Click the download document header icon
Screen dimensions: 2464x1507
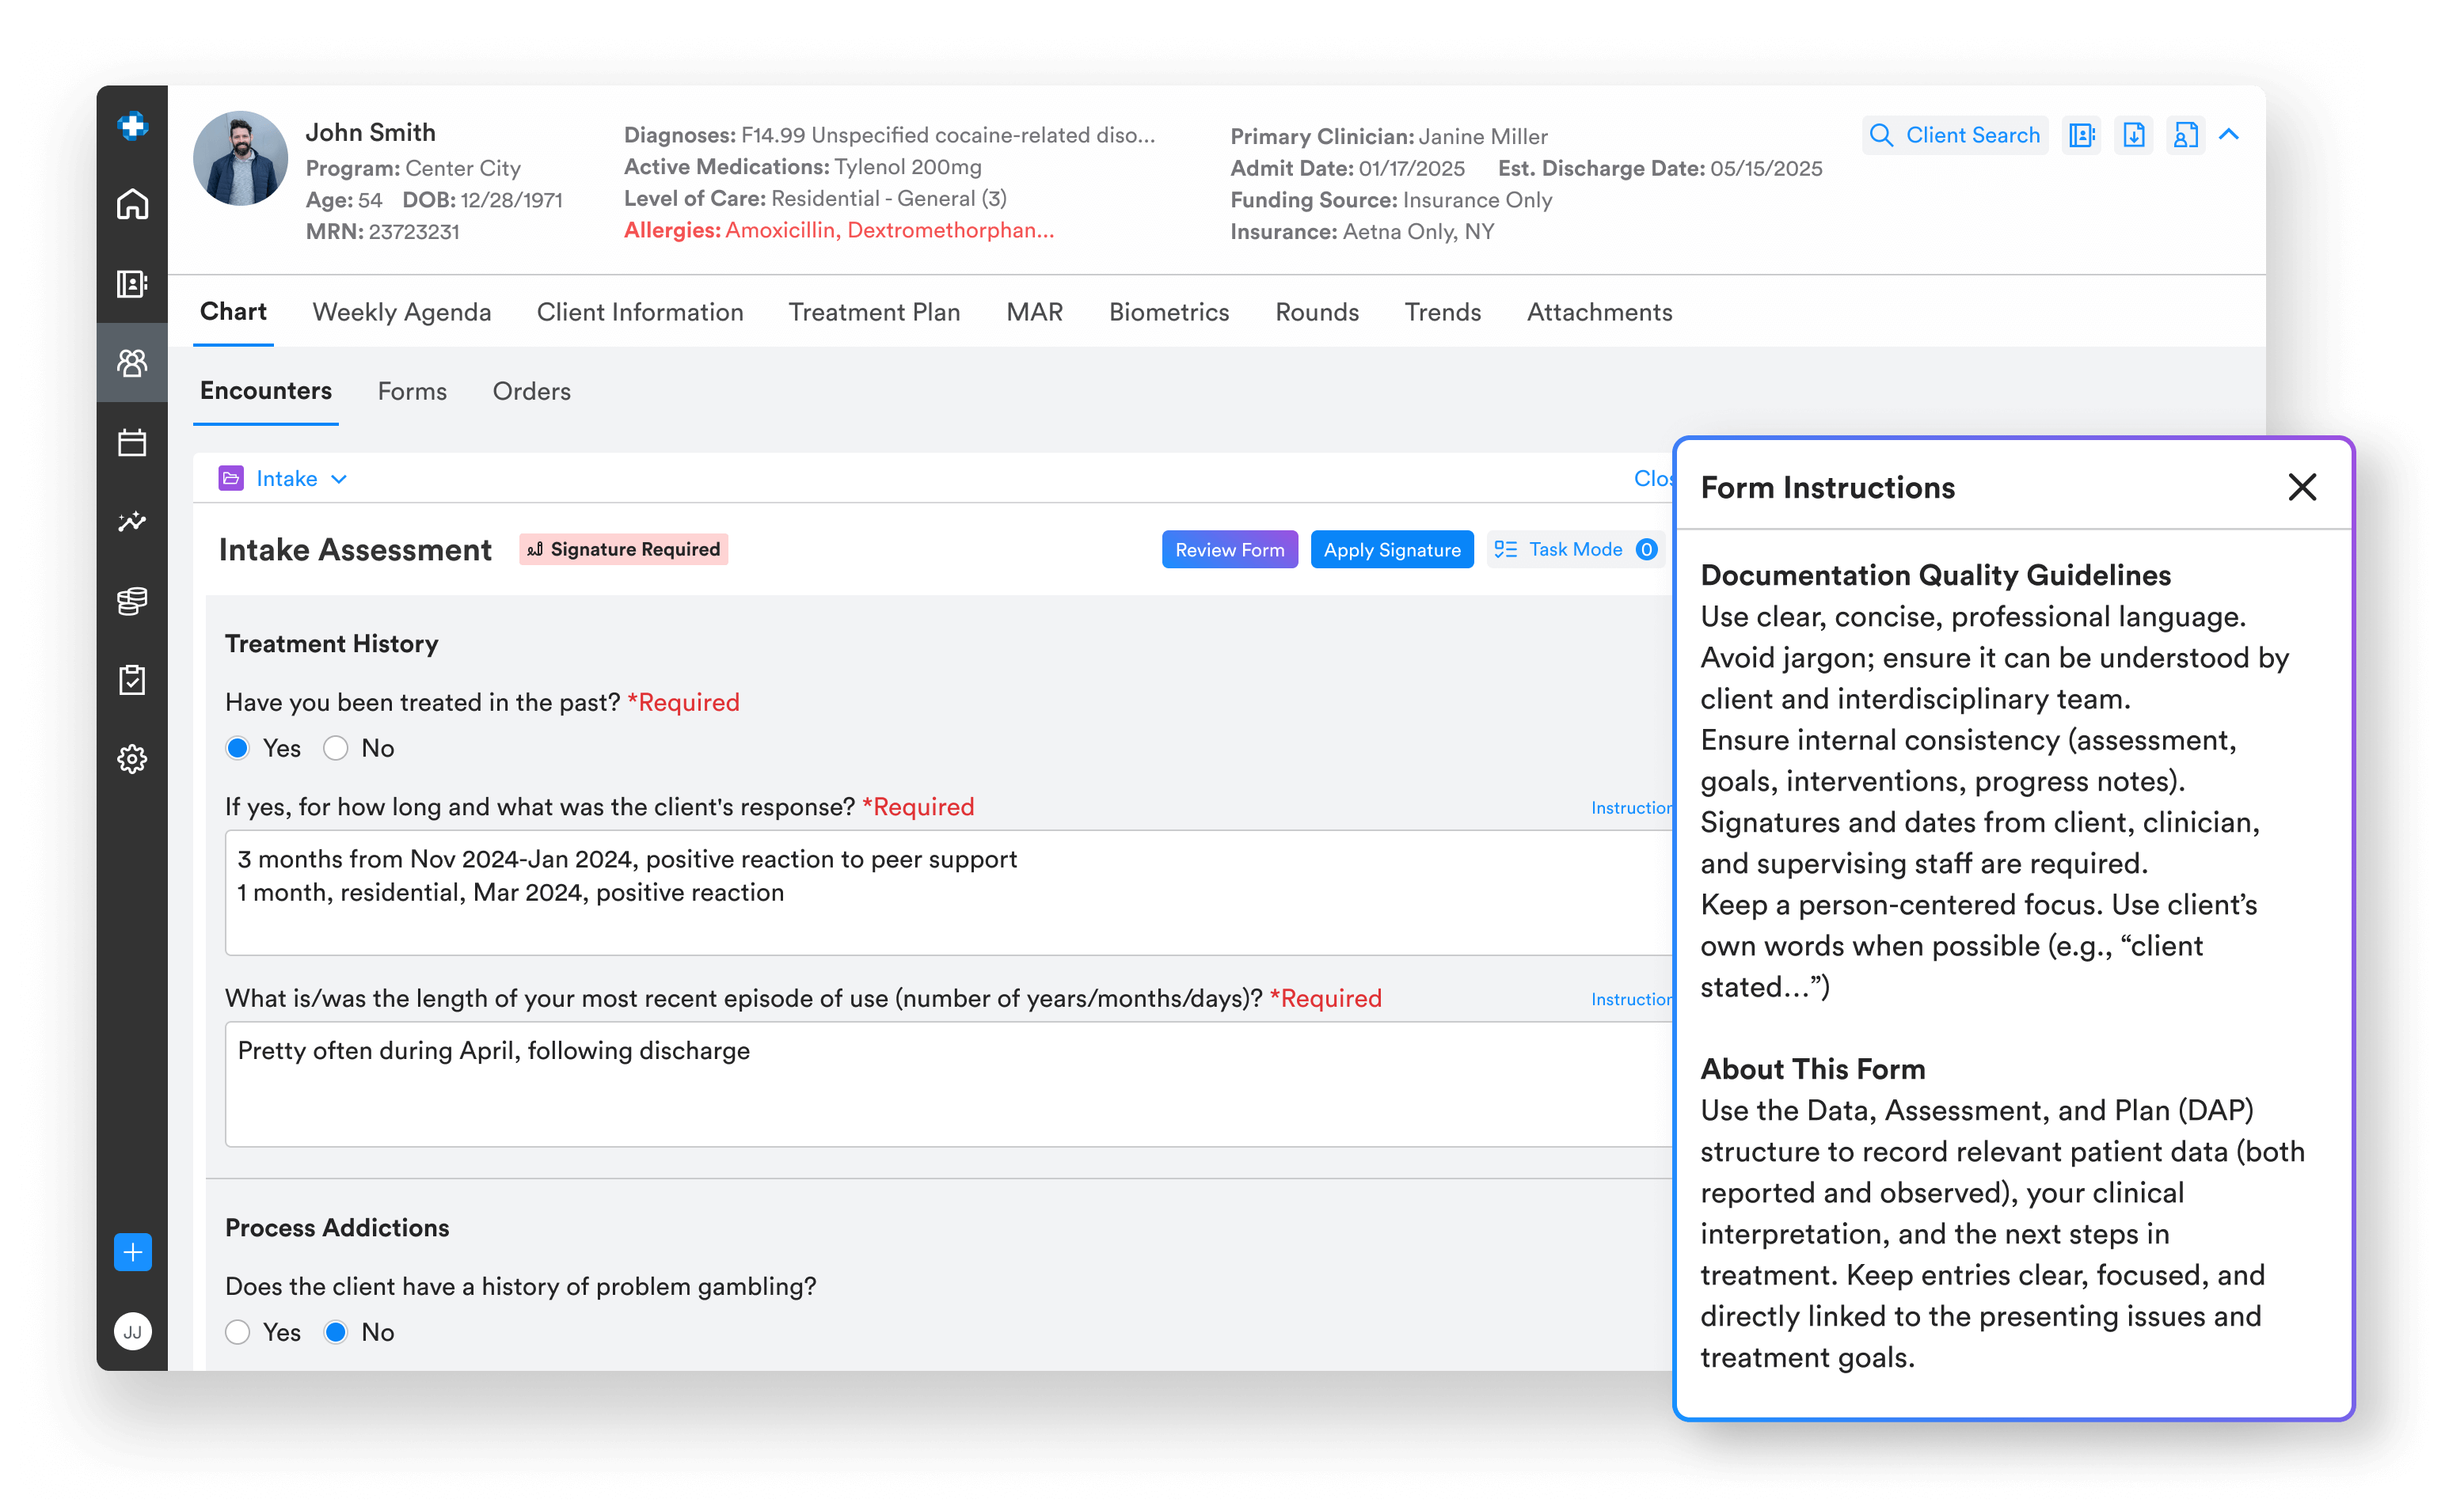[2134, 135]
